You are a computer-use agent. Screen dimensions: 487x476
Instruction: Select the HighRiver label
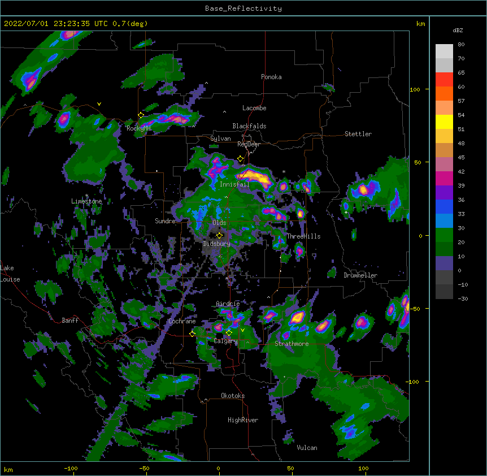pos(243,420)
